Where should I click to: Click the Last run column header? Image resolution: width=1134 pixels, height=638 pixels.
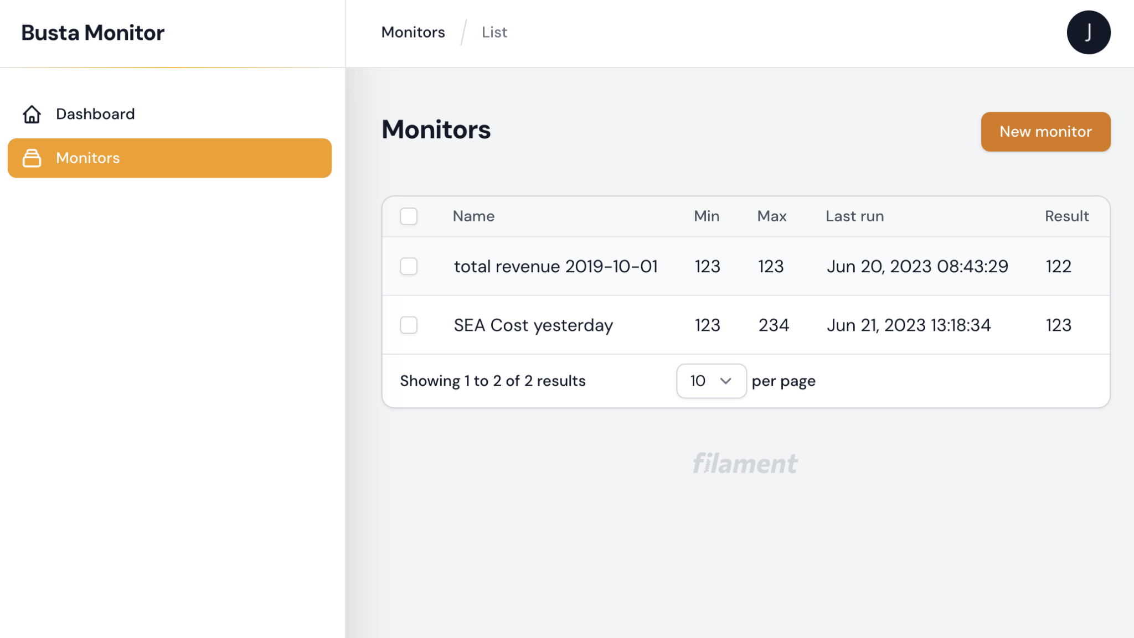coord(854,216)
